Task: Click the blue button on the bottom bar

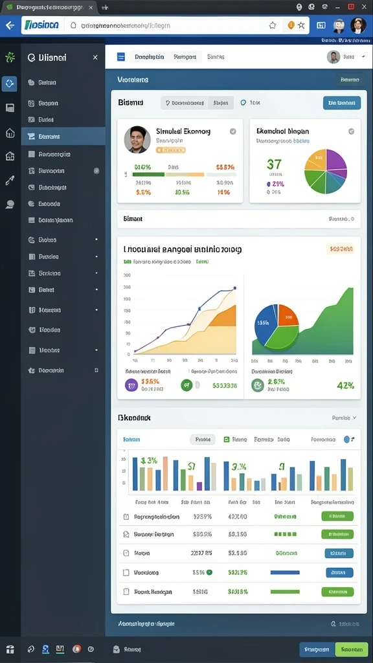Action: 317,649
